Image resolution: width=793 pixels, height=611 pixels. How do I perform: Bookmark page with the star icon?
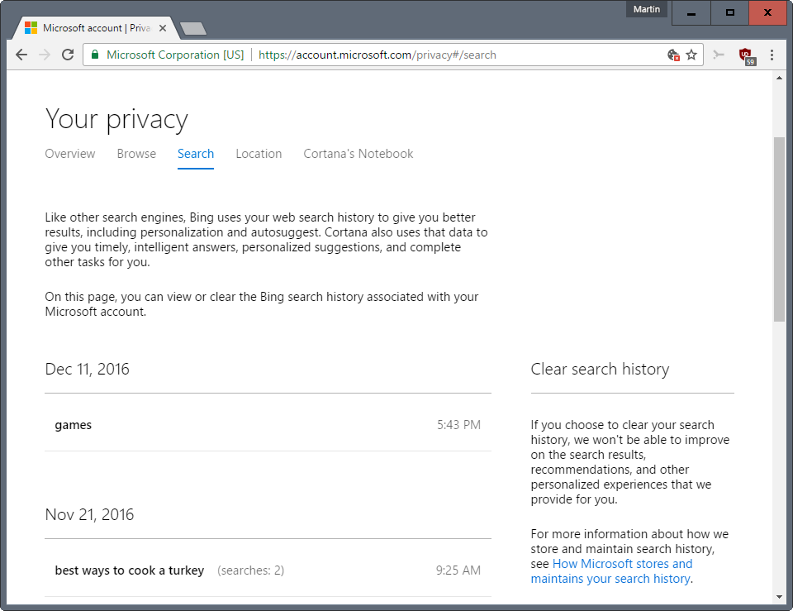click(x=691, y=55)
